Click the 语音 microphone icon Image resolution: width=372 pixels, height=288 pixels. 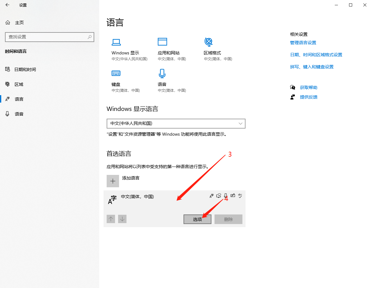[x=162, y=73]
